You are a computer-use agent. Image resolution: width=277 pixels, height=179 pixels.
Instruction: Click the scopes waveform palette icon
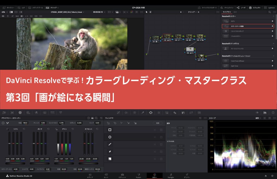point(265,112)
